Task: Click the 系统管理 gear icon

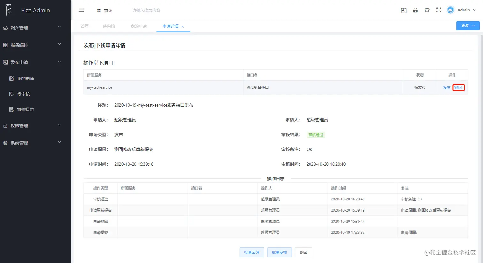Action: [x=5, y=143]
